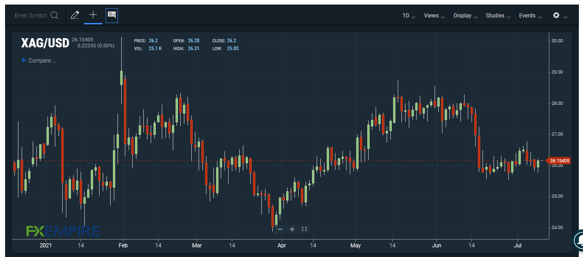Click the HIGH value 26.31
The image size is (583, 257).
pyautogui.click(x=194, y=48)
